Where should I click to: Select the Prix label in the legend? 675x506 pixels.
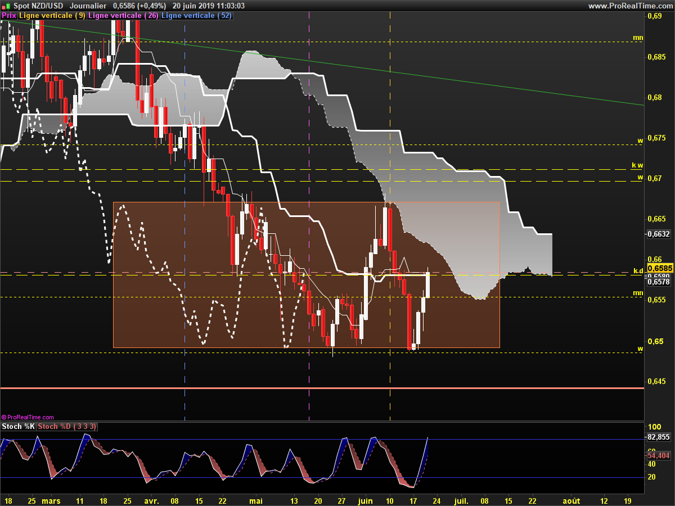(9, 16)
